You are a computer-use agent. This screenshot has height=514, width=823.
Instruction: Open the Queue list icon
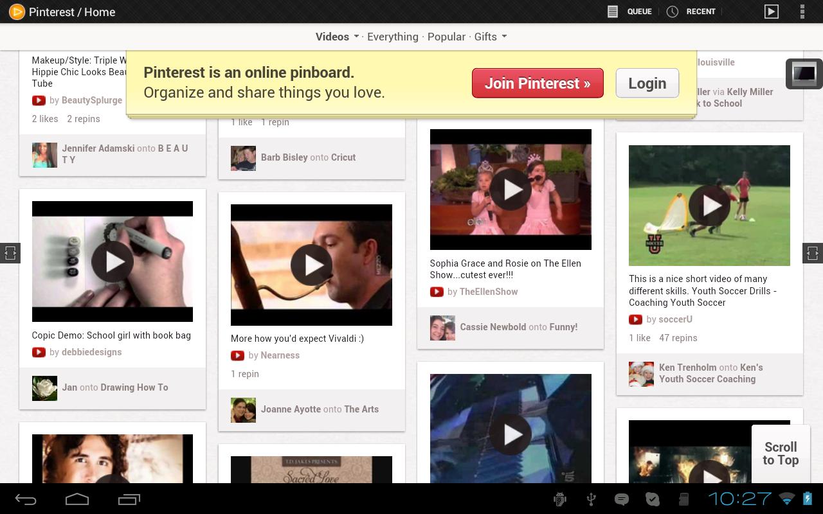(x=613, y=12)
